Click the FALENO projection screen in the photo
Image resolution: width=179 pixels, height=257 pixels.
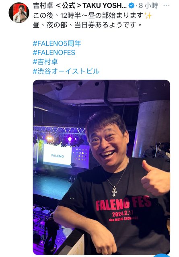point(57,155)
